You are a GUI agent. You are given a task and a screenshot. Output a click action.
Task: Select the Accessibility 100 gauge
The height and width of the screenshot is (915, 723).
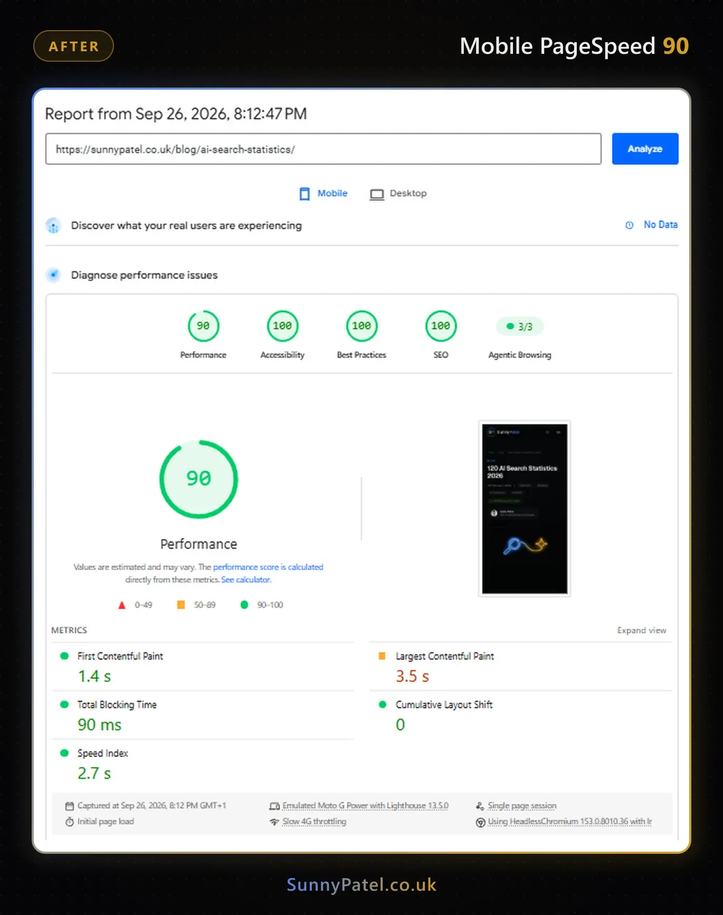(x=282, y=326)
